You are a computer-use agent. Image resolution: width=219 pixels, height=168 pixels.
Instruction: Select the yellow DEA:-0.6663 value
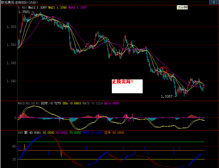[x=72, y=103]
